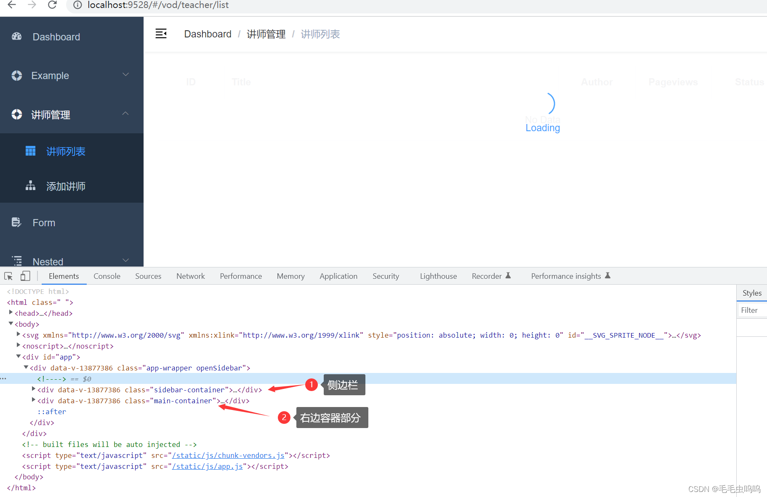Expand the head element node
Screen dimensions: 767x497
click(11, 312)
